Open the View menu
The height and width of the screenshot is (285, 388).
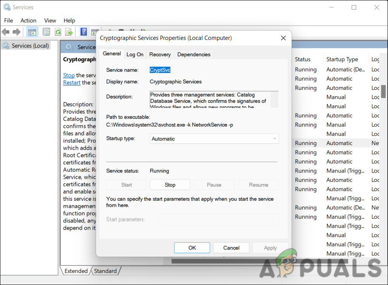[50, 21]
